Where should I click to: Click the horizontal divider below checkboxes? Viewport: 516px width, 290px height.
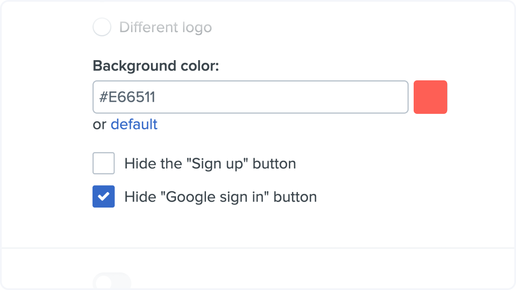(258, 248)
